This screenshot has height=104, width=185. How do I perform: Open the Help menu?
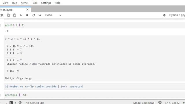[x=58, y=3]
